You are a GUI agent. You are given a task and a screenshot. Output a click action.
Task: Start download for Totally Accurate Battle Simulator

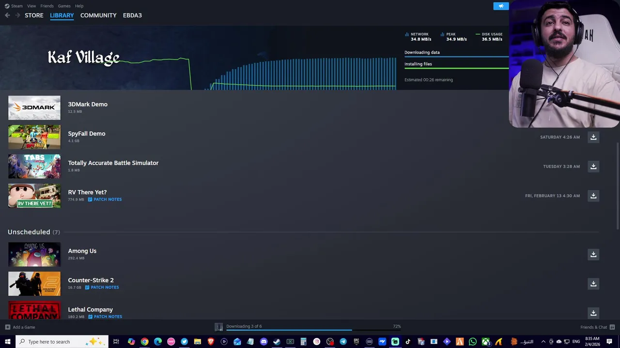point(593,166)
